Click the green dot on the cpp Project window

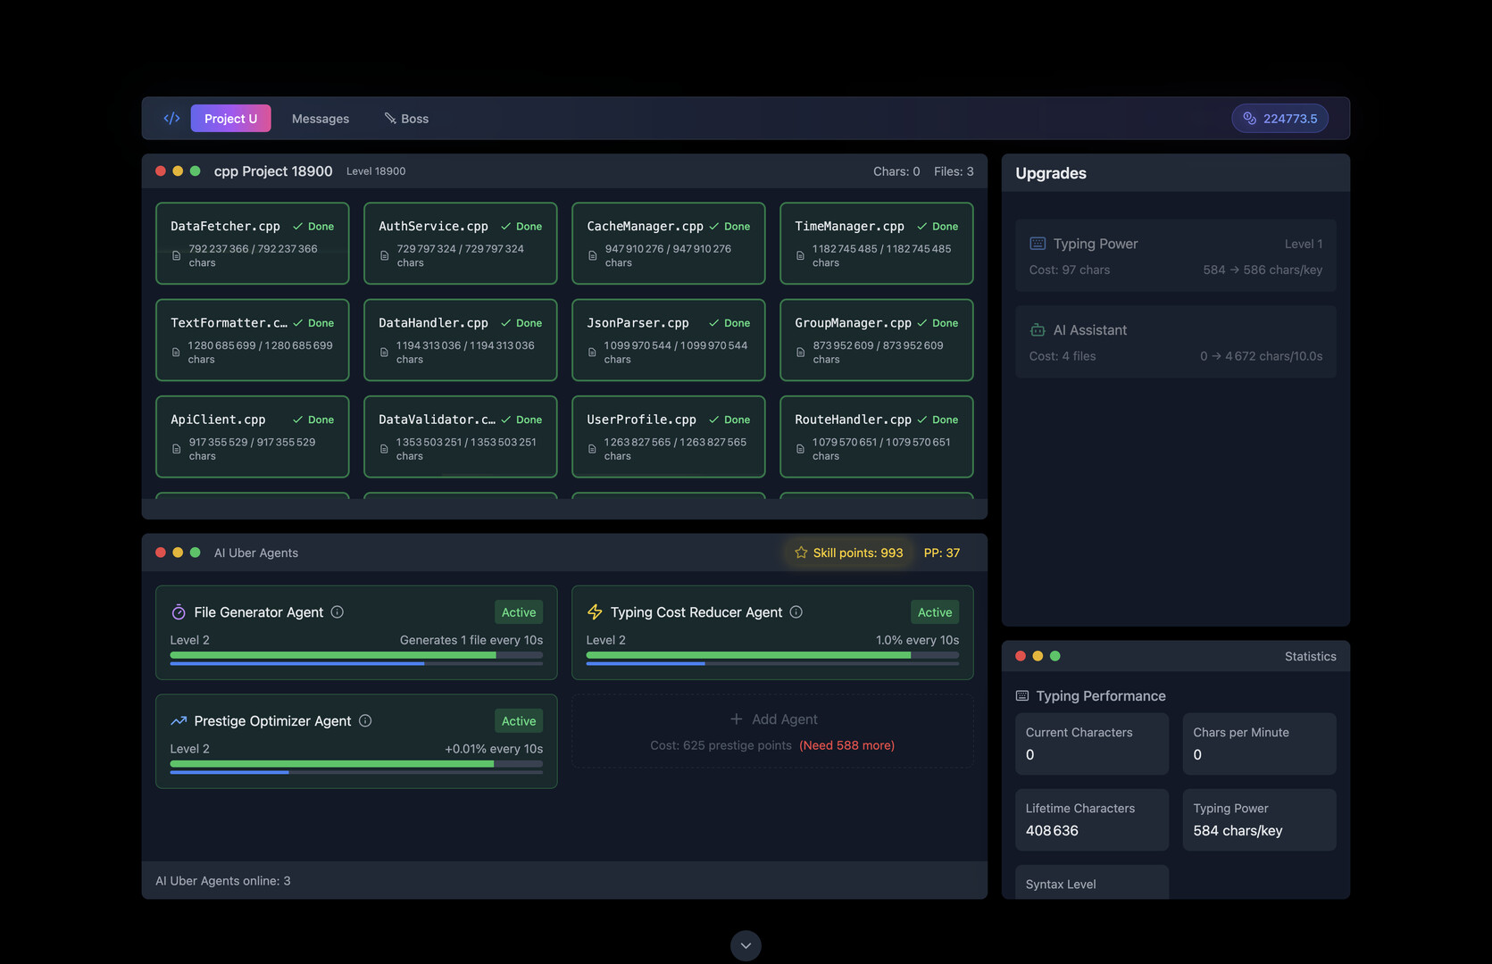tap(196, 170)
